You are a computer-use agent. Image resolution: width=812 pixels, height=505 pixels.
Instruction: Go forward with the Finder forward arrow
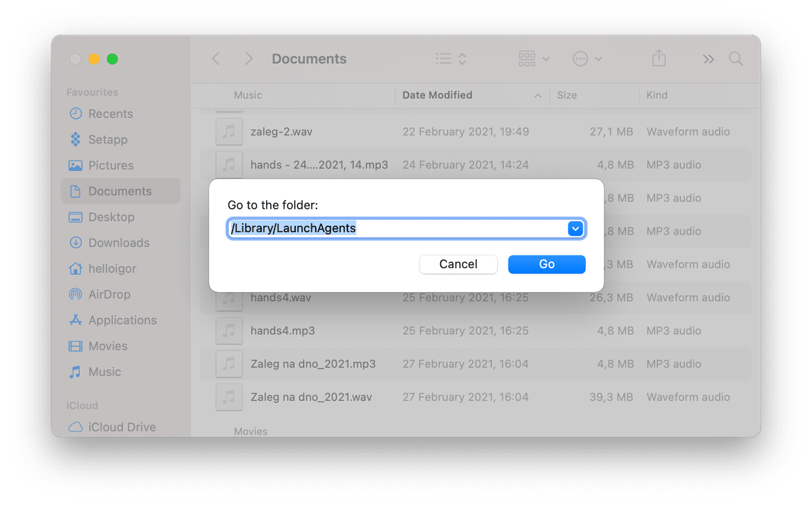tap(249, 59)
